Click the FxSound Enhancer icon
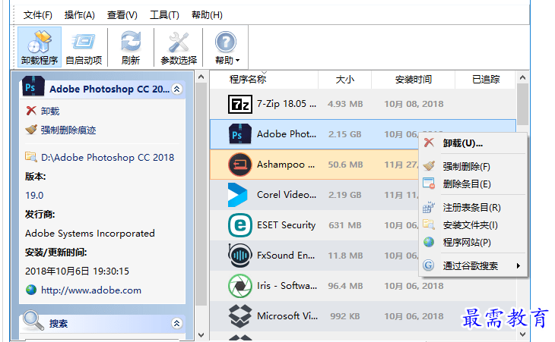 point(240,256)
